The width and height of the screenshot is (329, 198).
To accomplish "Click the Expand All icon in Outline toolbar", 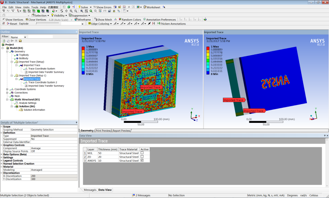I will (16, 41).
